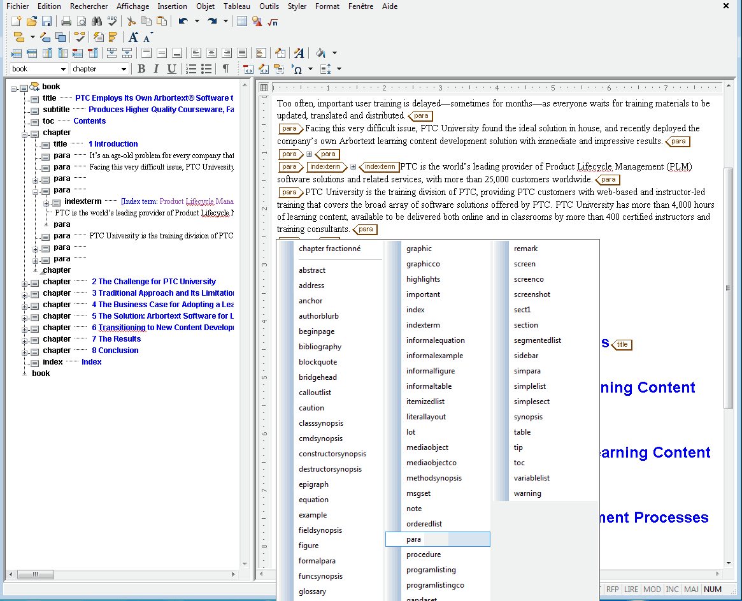Toggle bold formatting
Screen dimensions: 742x601
tap(141, 69)
